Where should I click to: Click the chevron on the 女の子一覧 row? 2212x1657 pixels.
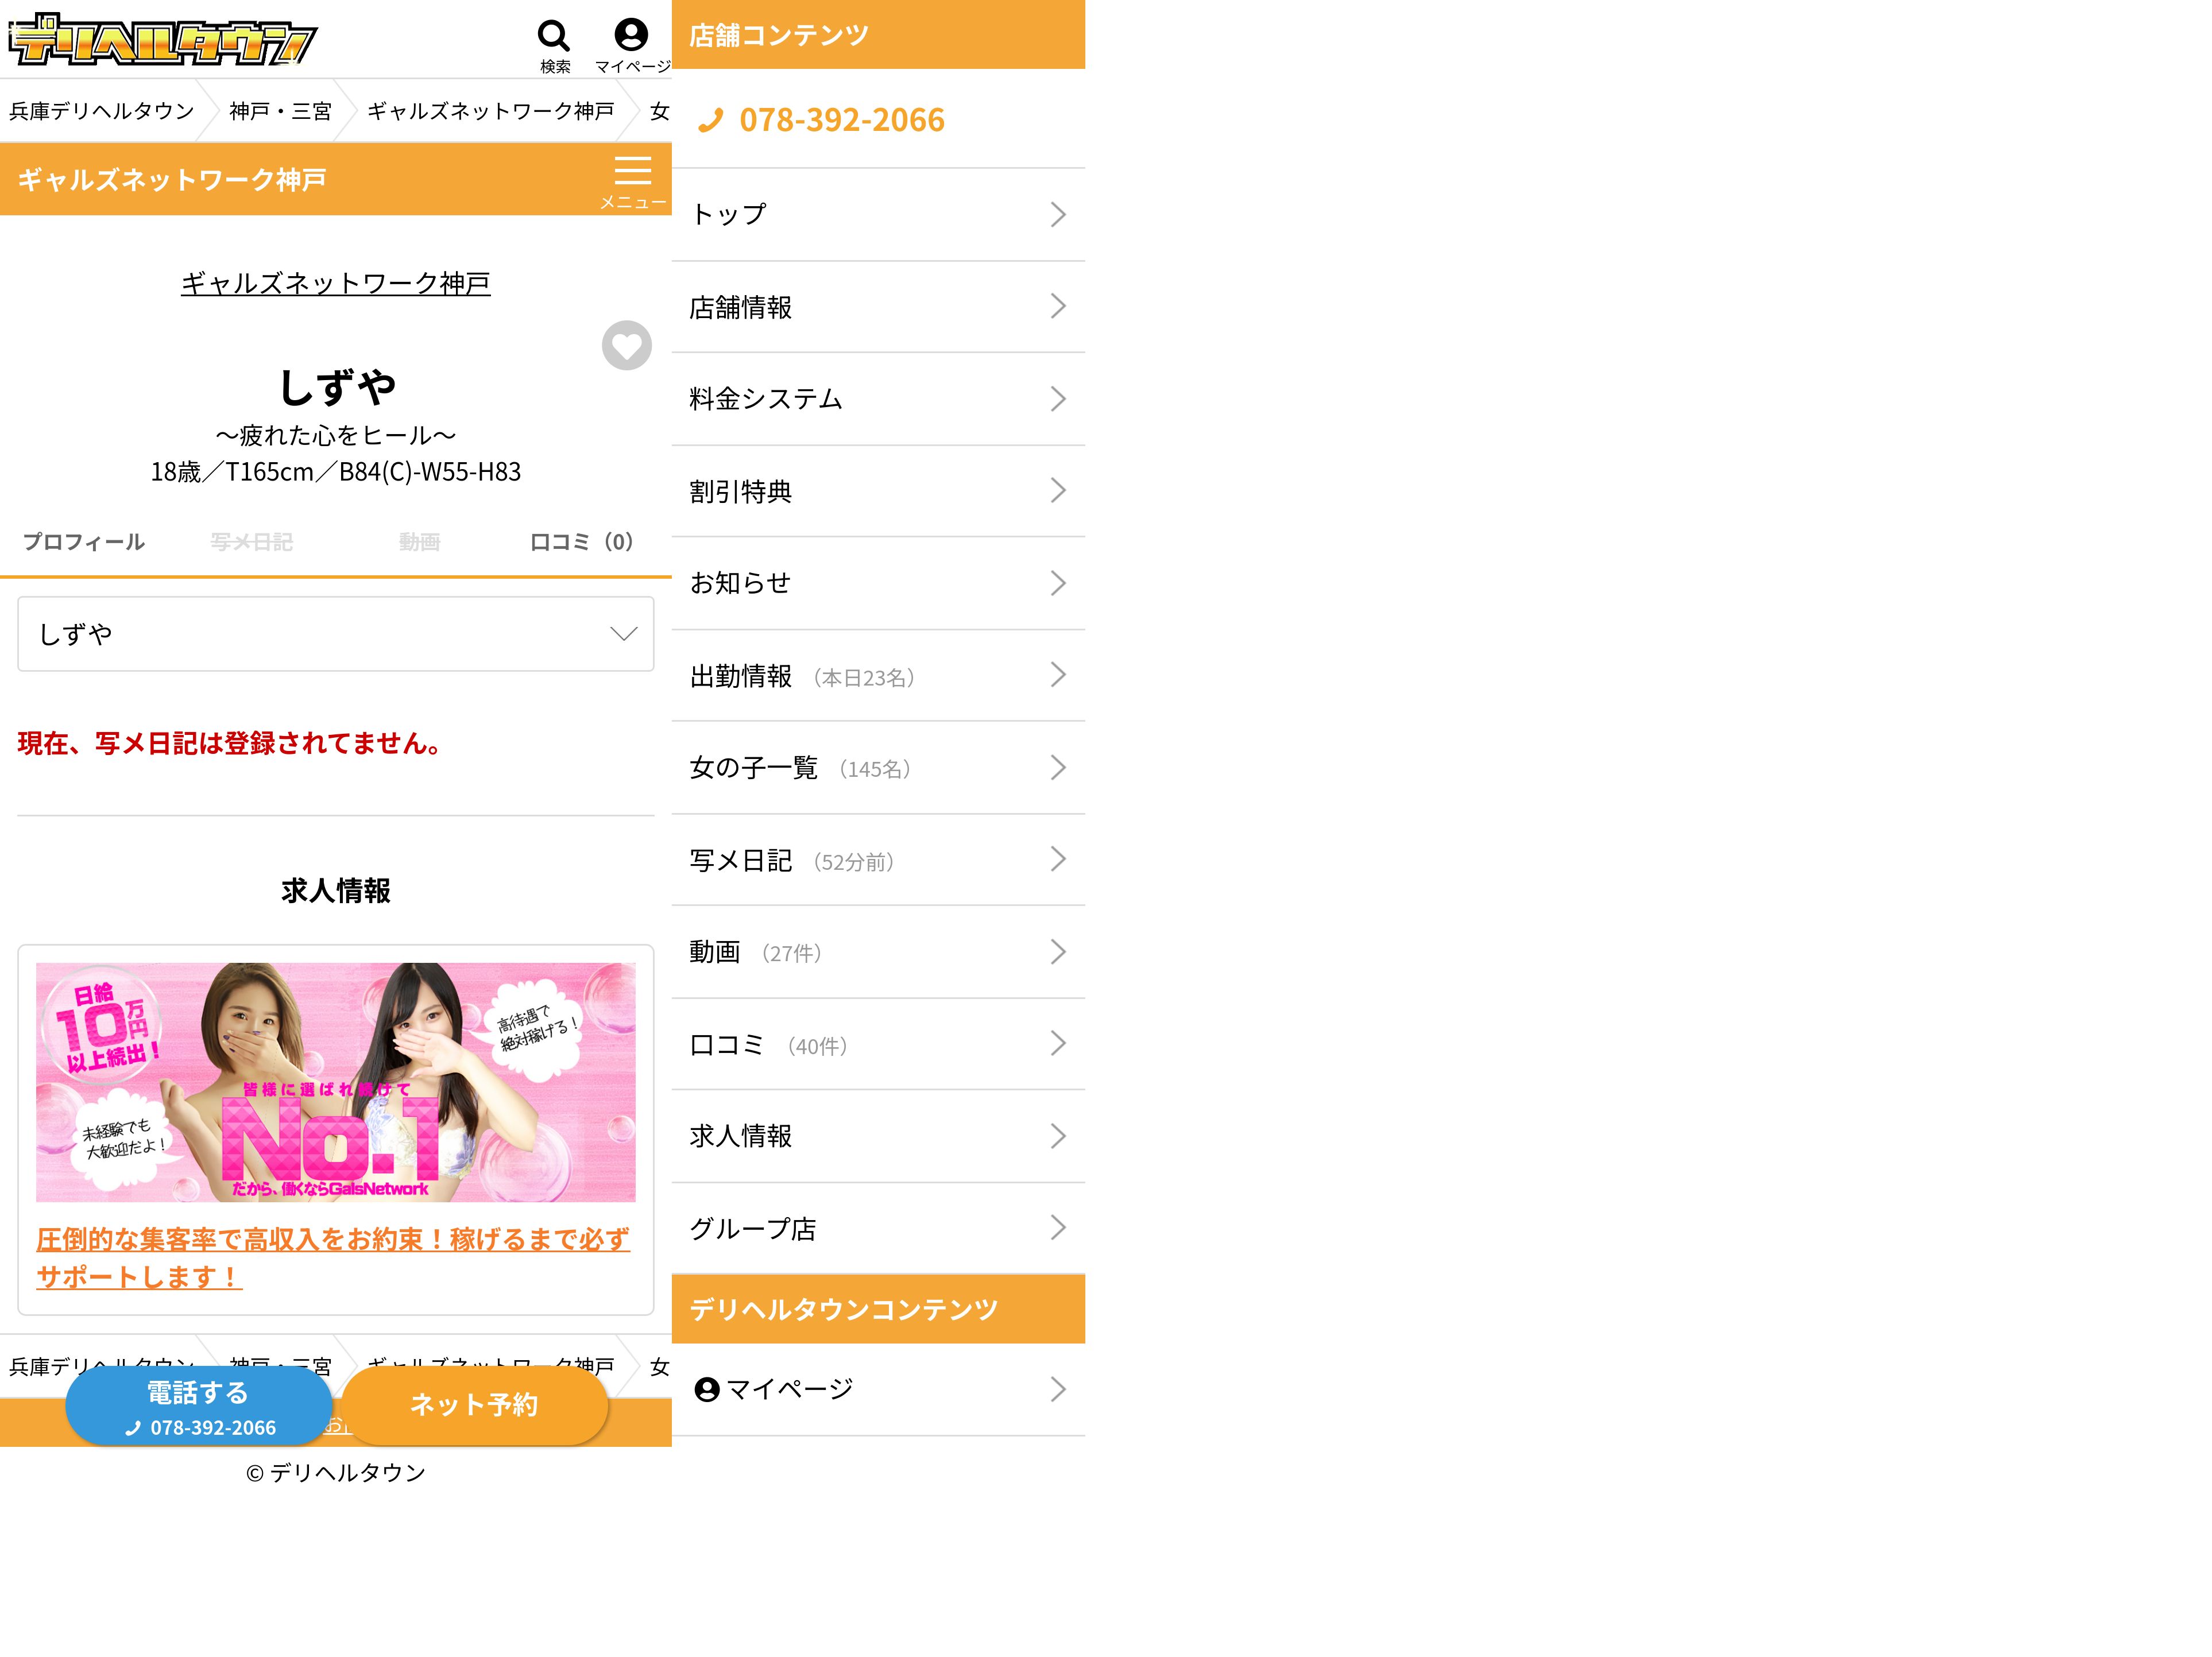click(1058, 767)
